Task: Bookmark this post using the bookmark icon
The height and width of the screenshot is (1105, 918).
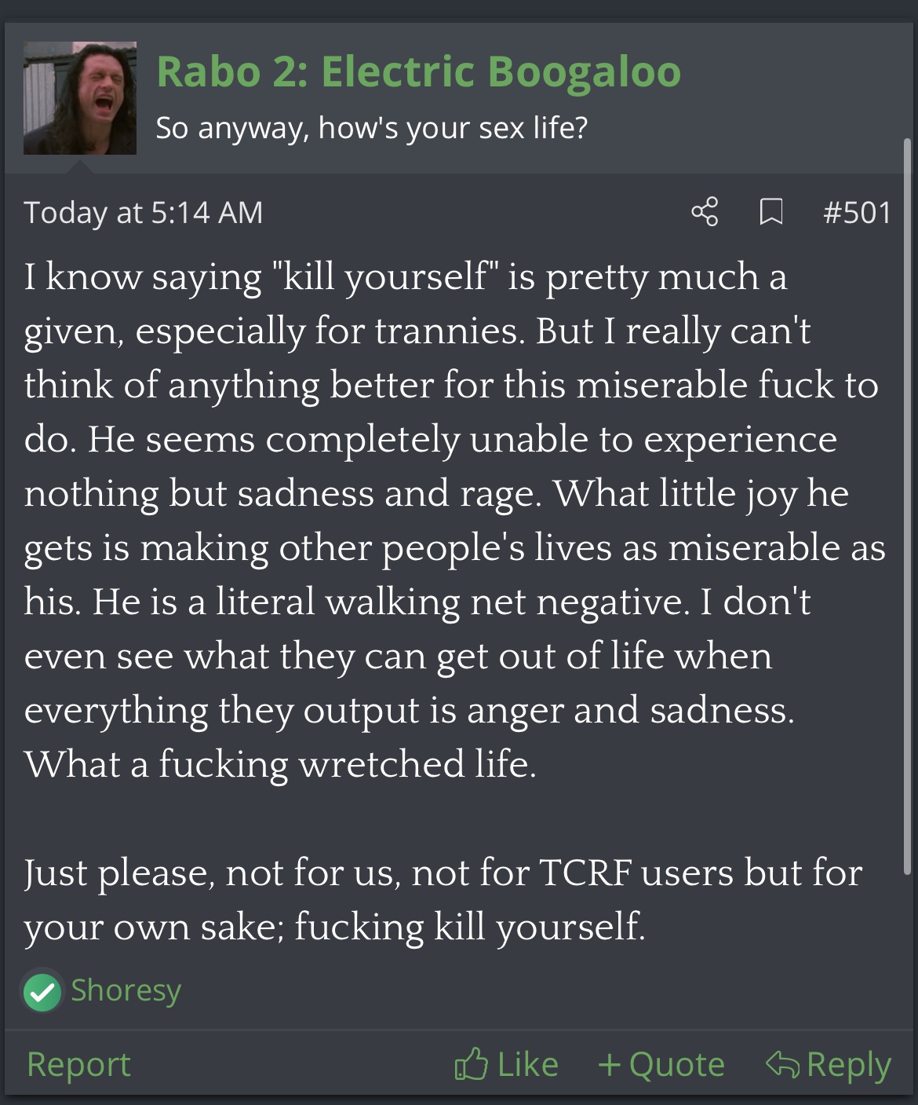Action: point(771,212)
